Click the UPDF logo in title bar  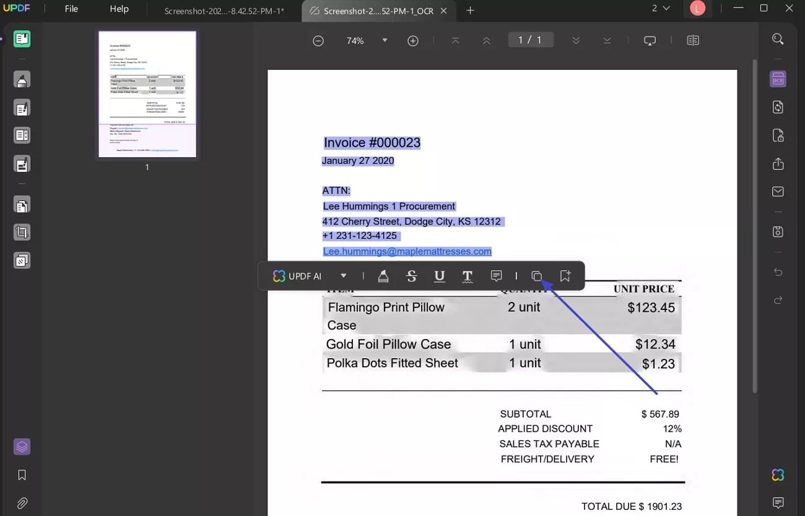(17, 9)
